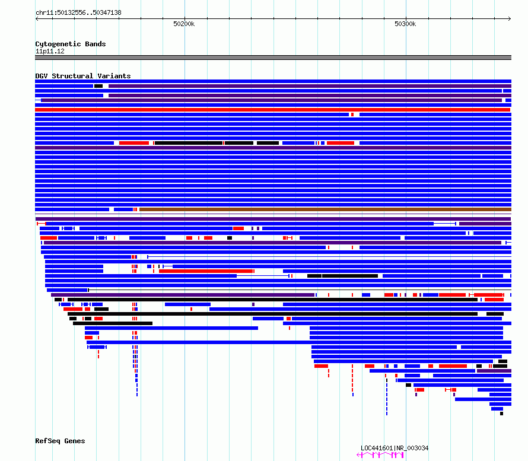Viewport: 528px width, 461px height.
Task: Open the RefSeq Genes track title
Action: pyautogui.click(x=60, y=441)
